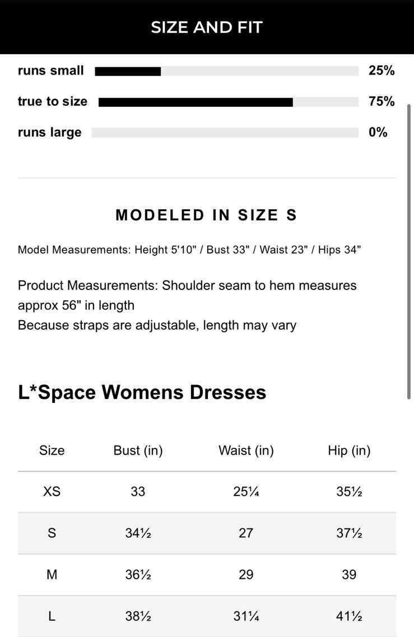
Task: Click the 75% true to size value
Action: (382, 101)
